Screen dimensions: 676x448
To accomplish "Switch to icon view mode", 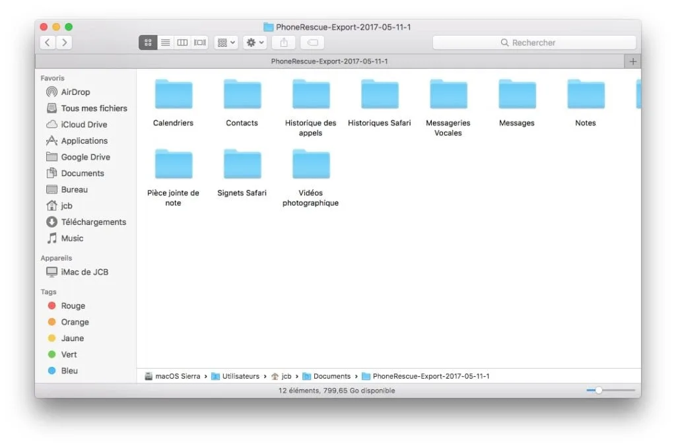I will point(148,42).
